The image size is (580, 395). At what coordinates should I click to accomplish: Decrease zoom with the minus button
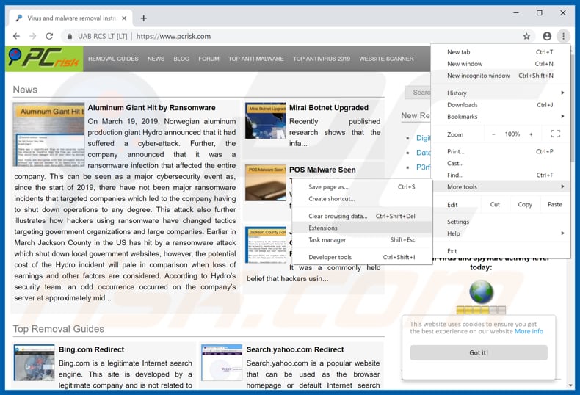(x=493, y=134)
